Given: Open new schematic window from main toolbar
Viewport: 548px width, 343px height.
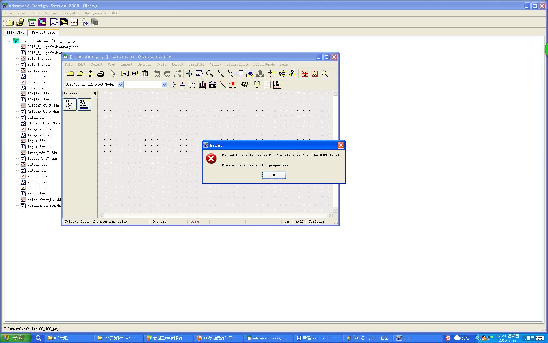Looking at the screenshot, I should [54, 22].
